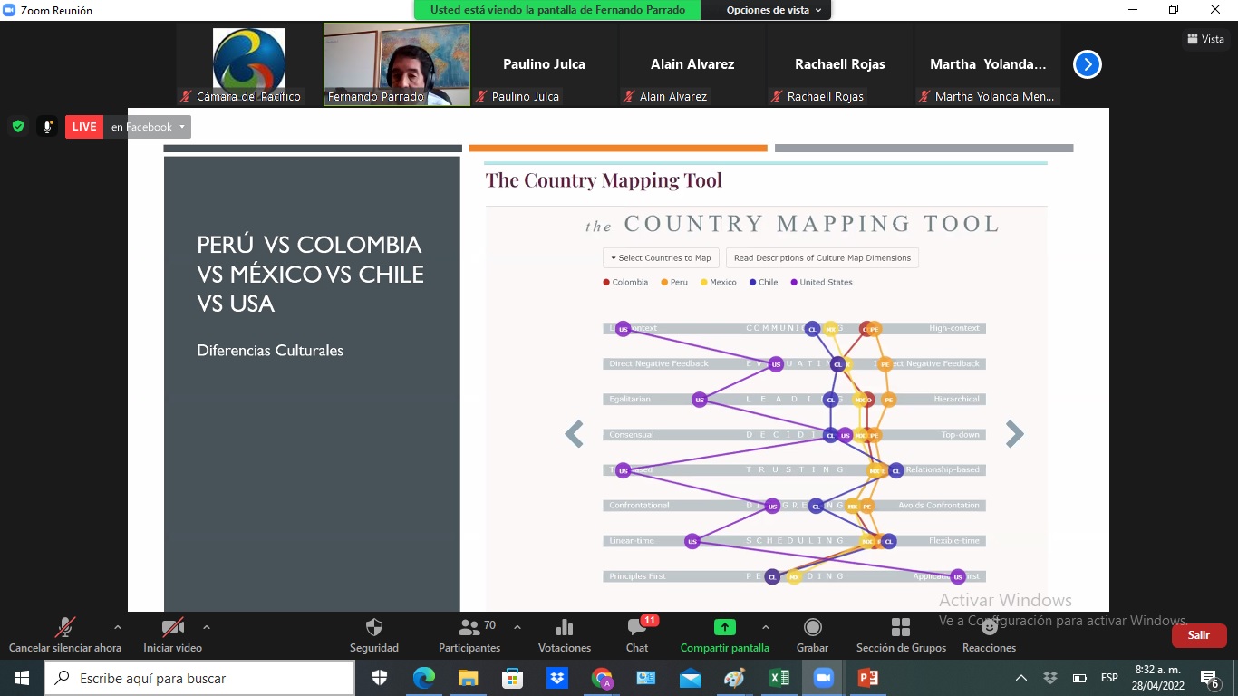Screen dimensions: 1238x696
Task: Click US marker near Applications First
Action: point(958,576)
